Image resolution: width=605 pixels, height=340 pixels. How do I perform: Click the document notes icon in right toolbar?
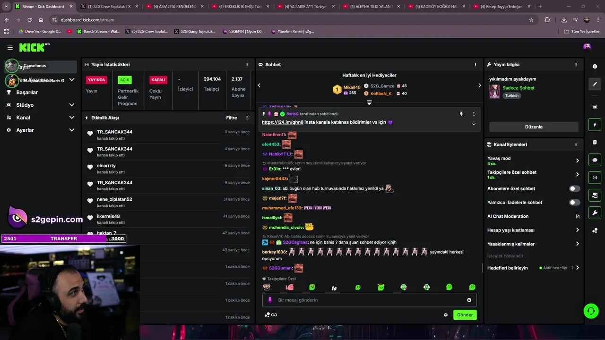tap(595, 142)
